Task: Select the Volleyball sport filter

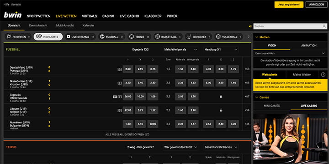Action: tap(229, 37)
